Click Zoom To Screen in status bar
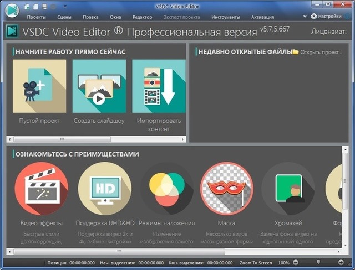The width and height of the screenshot is (355, 270). (256, 263)
